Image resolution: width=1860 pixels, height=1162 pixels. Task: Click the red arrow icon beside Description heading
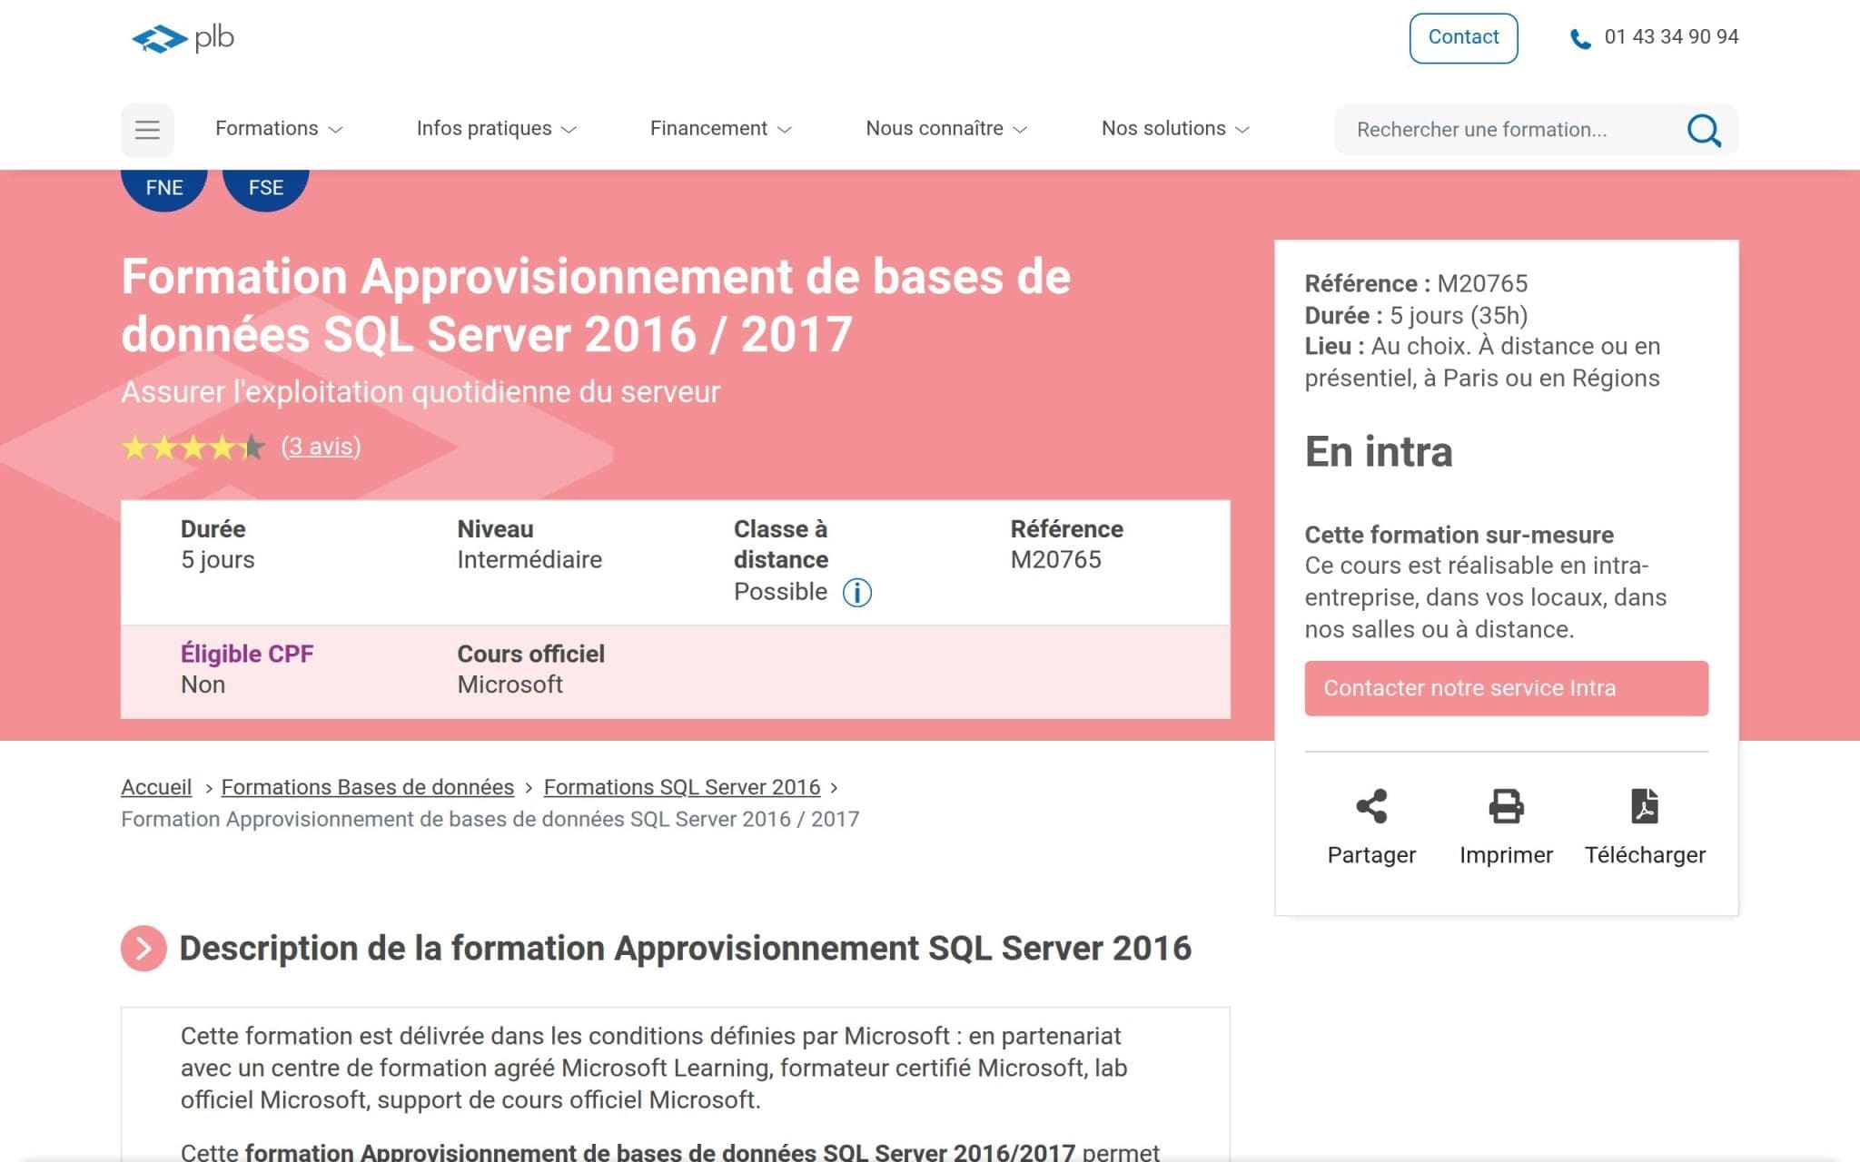coord(143,949)
